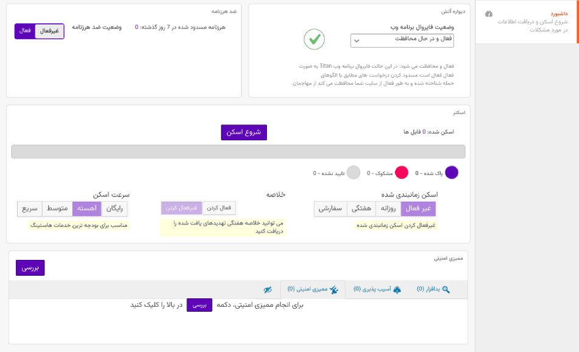Select غیر فعال for scheduled scan

point(418,209)
